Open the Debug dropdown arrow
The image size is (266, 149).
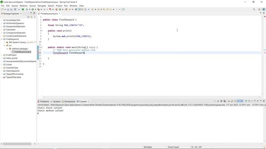[30, 10]
